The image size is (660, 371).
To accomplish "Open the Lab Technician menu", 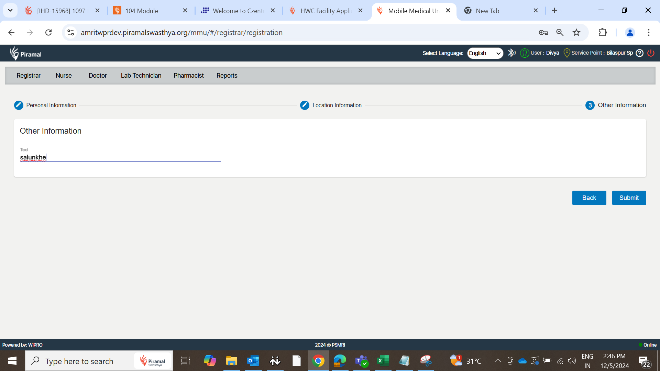I will click(141, 76).
